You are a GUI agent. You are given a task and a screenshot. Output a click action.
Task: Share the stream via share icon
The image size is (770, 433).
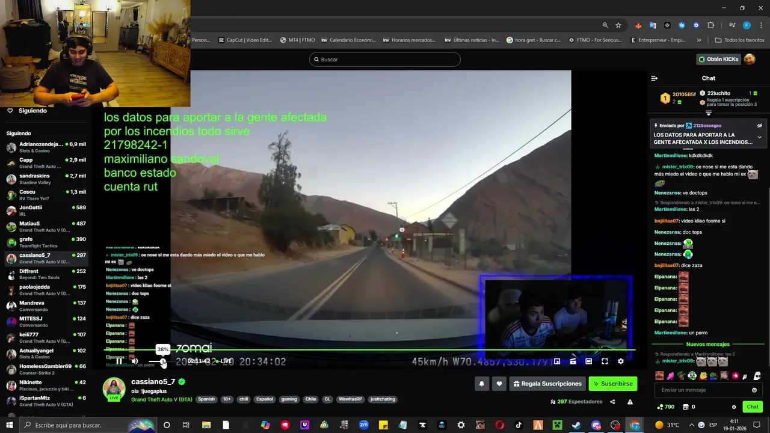coord(612,402)
